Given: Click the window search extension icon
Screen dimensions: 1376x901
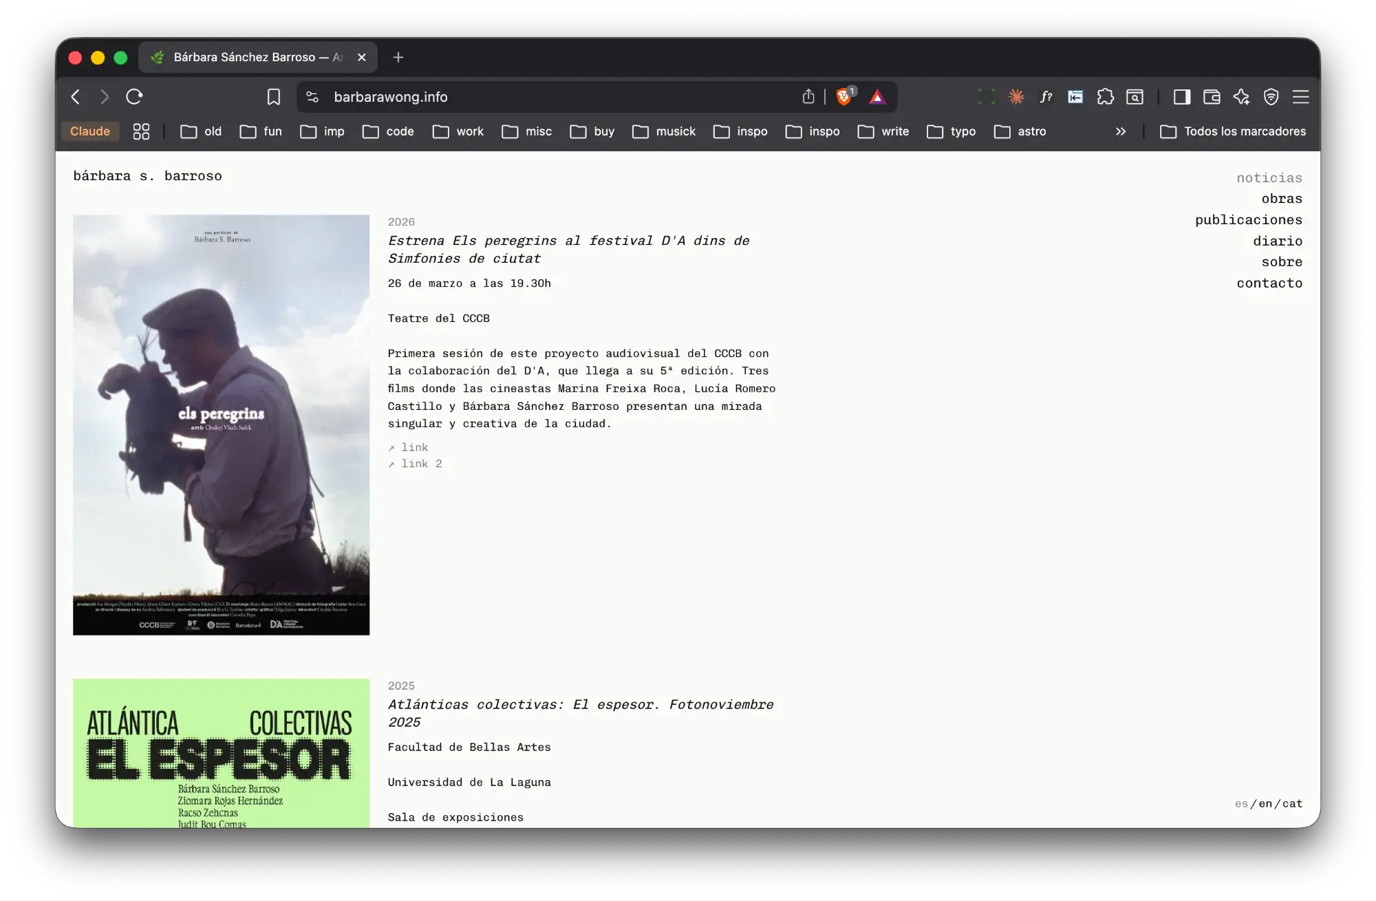Looking at the screenshot, I should click(x=1135, y=97).
